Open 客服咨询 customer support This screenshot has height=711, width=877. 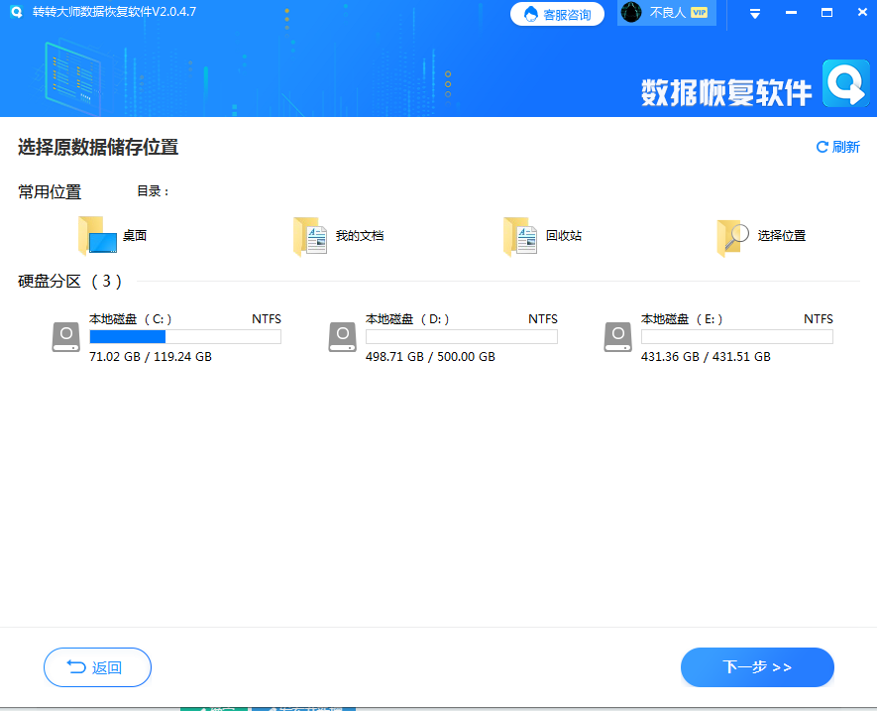click(557, 13)
